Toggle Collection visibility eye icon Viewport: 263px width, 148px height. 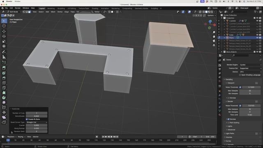pos(257,18)
